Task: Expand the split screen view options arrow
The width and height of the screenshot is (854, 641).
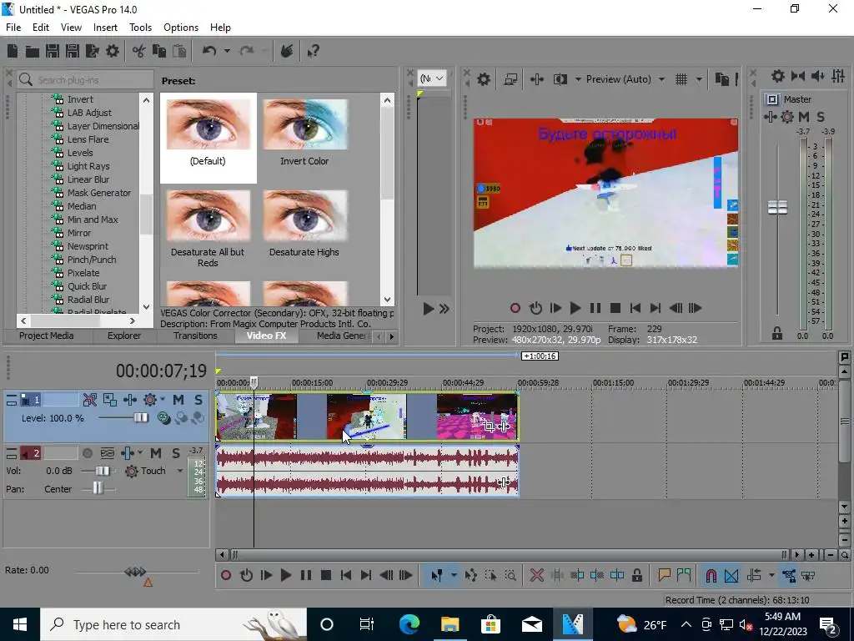Action: (x=578, y=79)
